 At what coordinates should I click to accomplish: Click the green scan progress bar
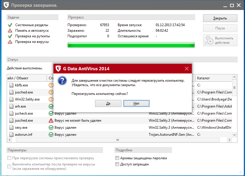pyautogui.click(x=131, y=45)
